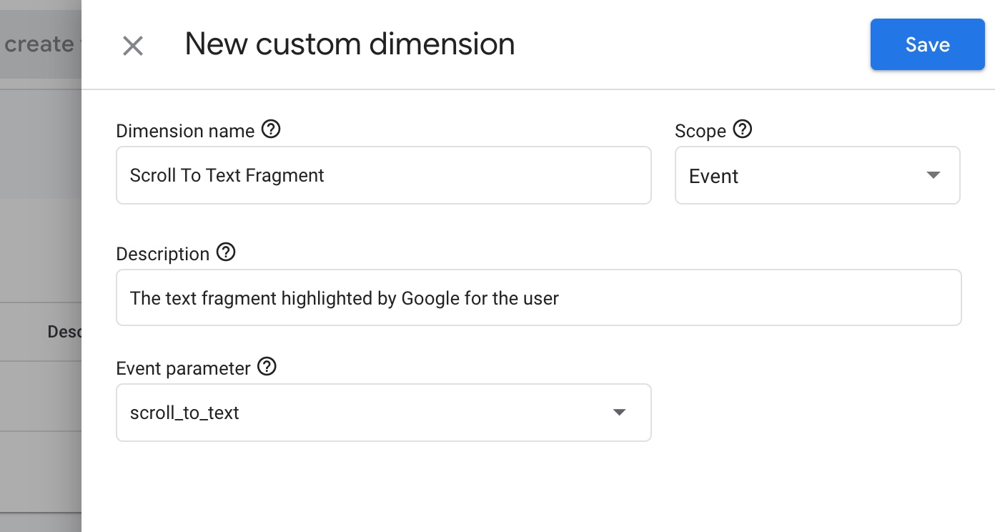Click the Description label text
Image resolution: width=995 pixels, height=532 pixels.
[162, 254]
